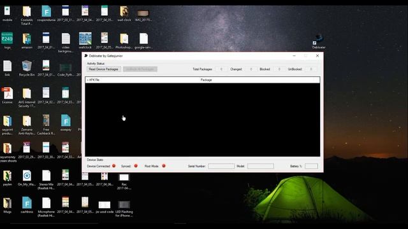
Task: Select the link text file icon
Action: pyautogui.click(x=7, y=68)
